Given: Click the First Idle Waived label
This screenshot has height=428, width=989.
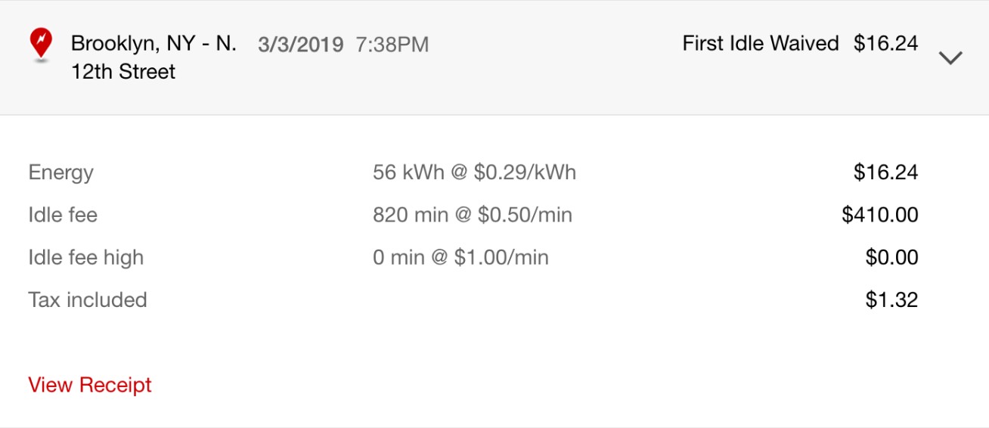Looking at the screenshot, I should (x=761, y=44).
